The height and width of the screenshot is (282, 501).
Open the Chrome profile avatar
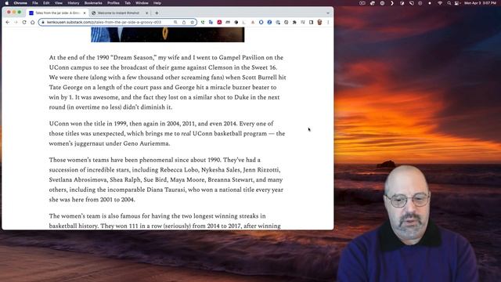tap(319, 23)
